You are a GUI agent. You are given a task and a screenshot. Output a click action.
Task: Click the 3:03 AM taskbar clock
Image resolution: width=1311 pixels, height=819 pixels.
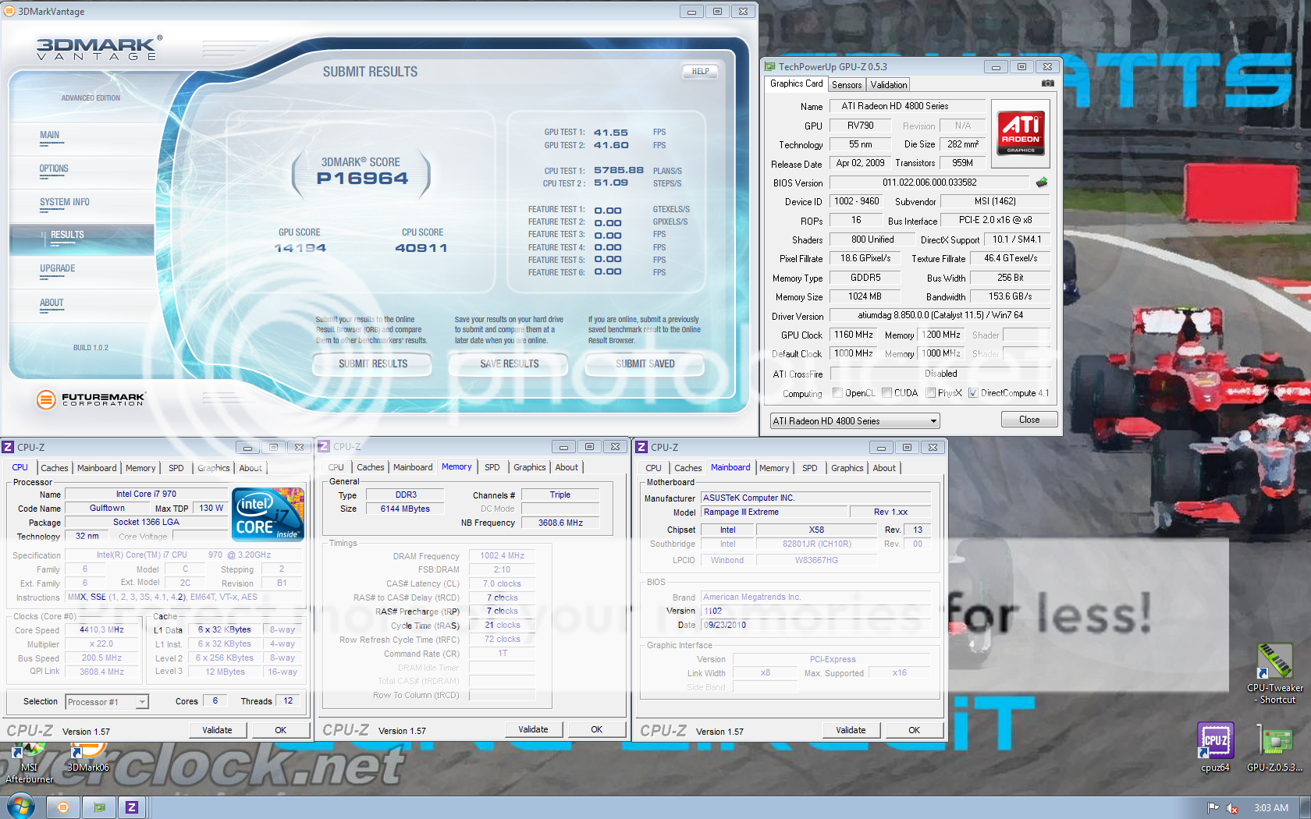coord(1270,808)
